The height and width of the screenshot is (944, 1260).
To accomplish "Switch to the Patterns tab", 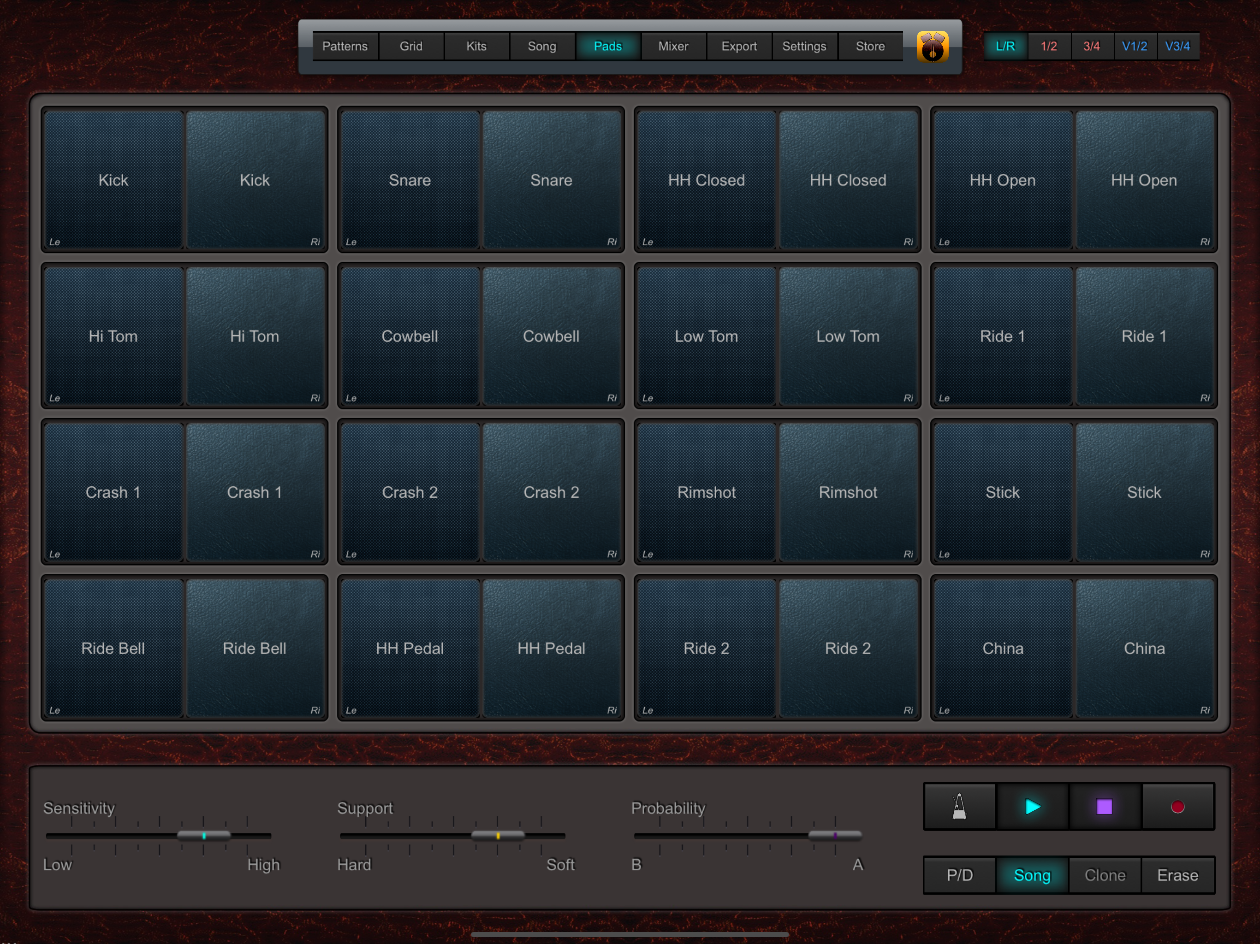I will tap(345, 46).
